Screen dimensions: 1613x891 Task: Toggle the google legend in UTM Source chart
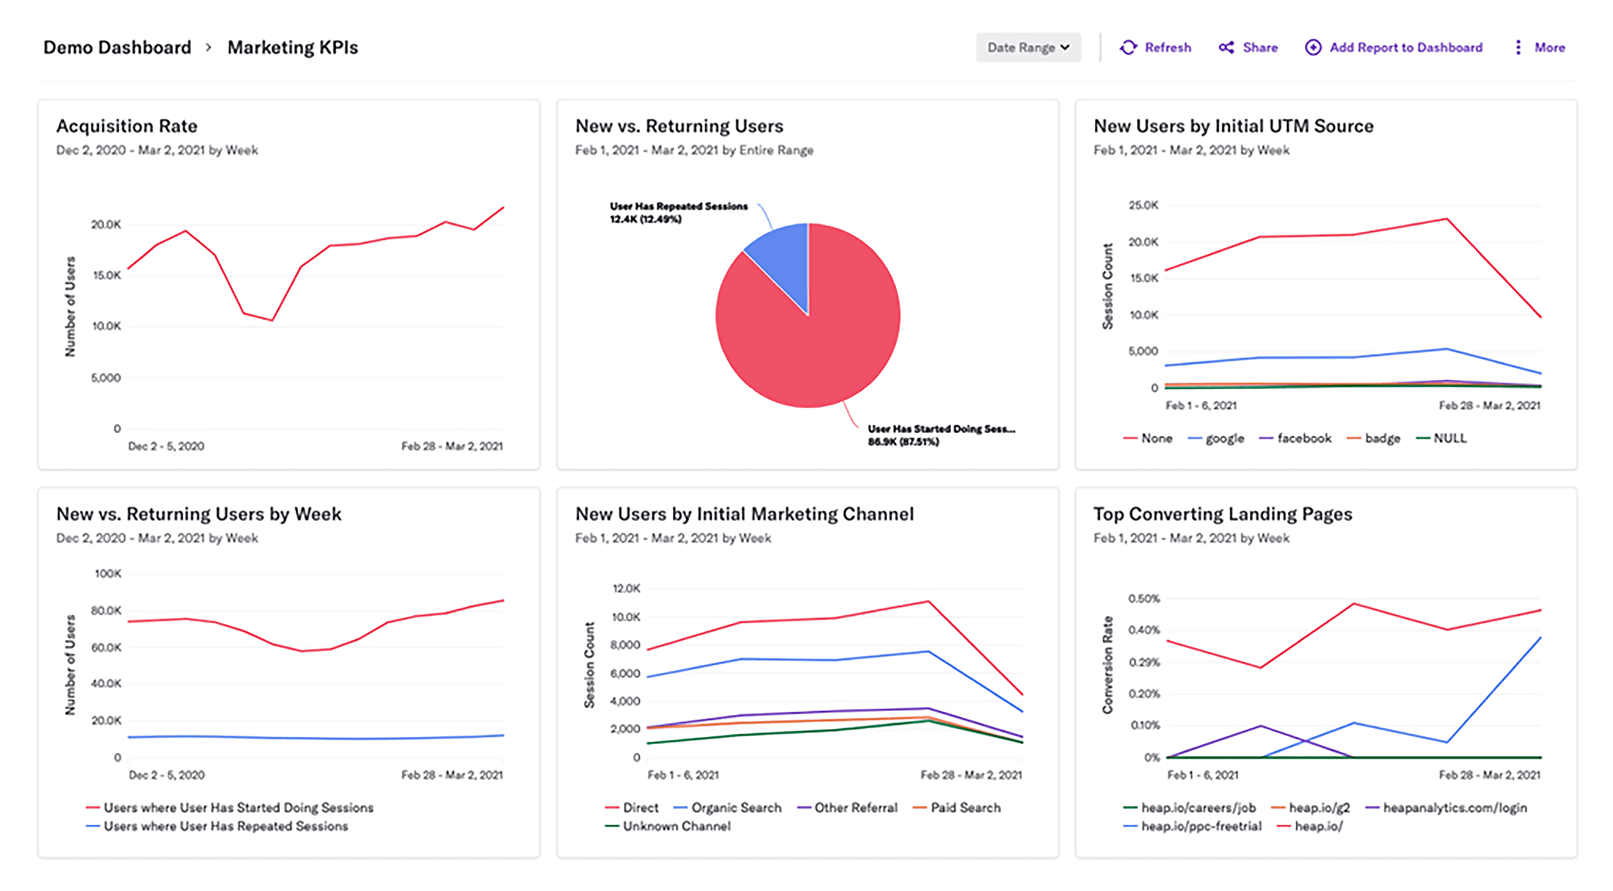(x=1225, y=437)
